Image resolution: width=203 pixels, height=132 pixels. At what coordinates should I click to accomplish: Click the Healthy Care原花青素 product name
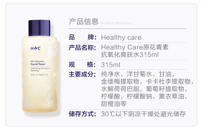tap(135, 47)
